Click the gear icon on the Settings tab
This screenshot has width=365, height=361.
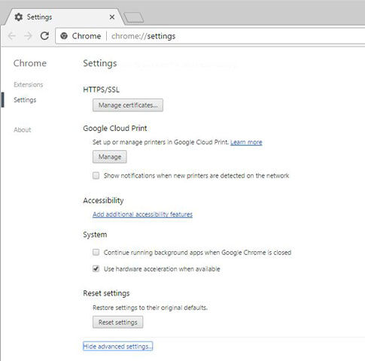point(18,17)
